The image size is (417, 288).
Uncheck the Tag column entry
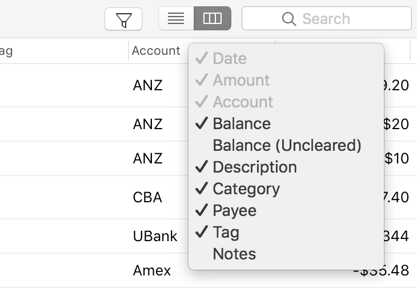point(286,232)
